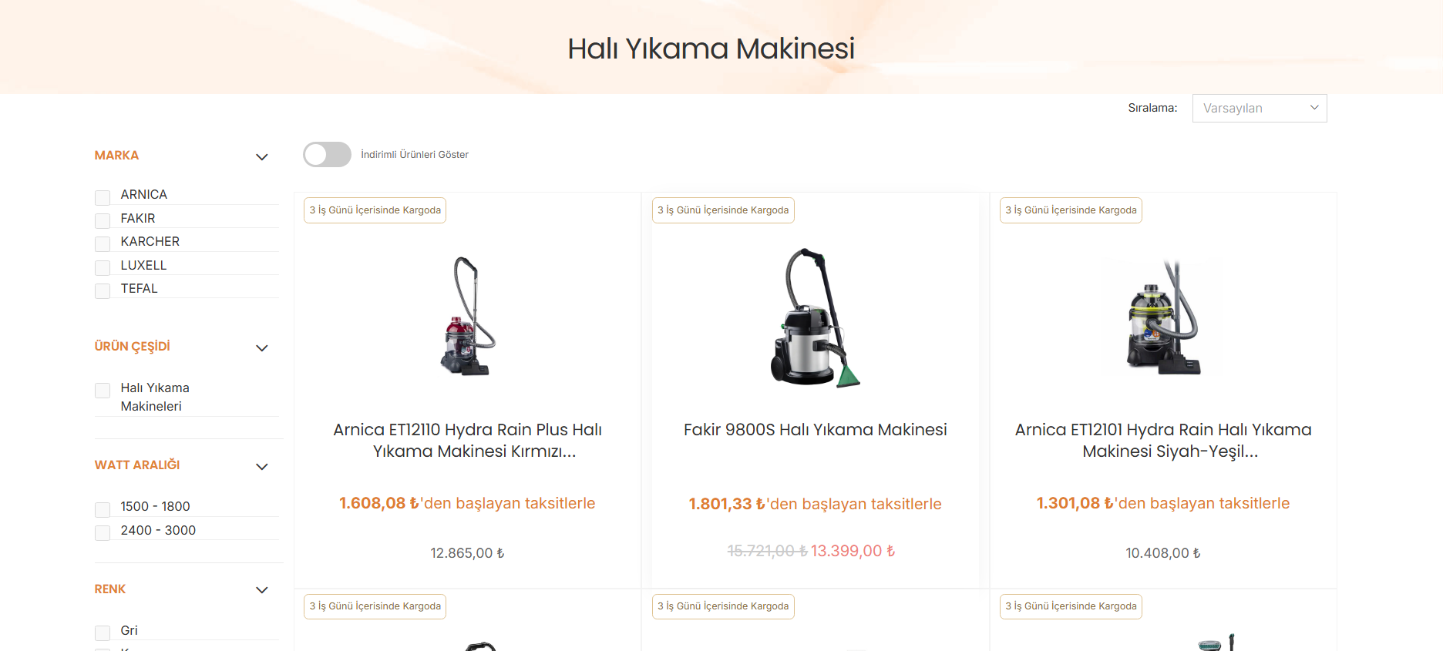Check the ARNICA brand checkbox
This screenshot has height=651, width=1443.
103,198
